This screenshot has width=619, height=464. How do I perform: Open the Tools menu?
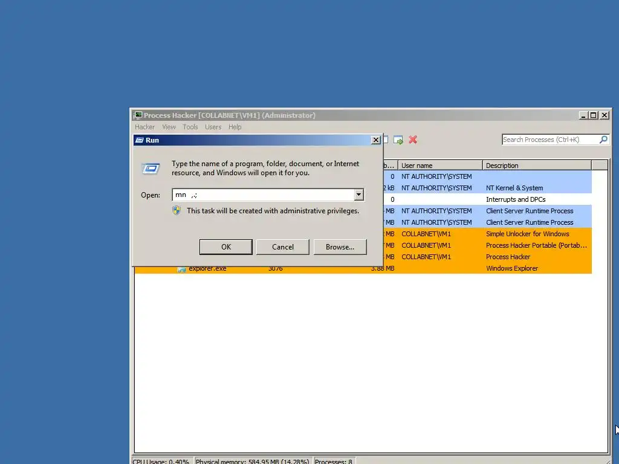point(190,127)
